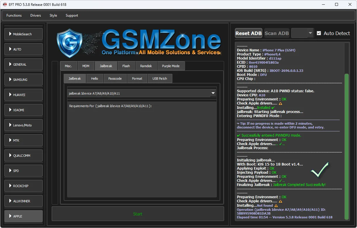
Task: Toggle the Auto Detect checkbox
Action: 319,33
